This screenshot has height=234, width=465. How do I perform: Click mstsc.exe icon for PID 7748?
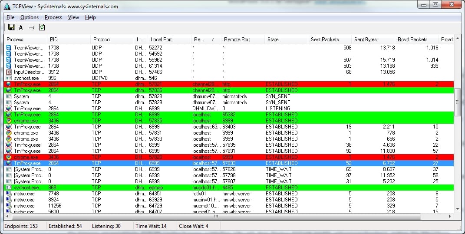[x=9, y=194]
